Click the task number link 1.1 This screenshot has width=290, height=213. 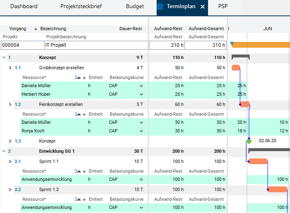18,68
